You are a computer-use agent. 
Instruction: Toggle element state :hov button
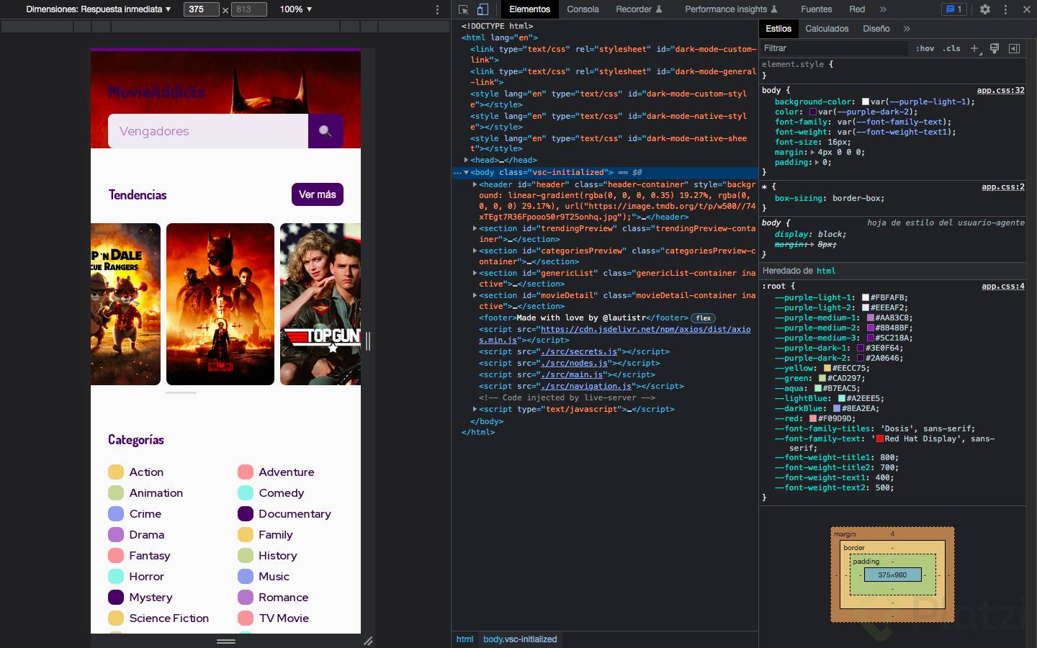coord(925,48)
